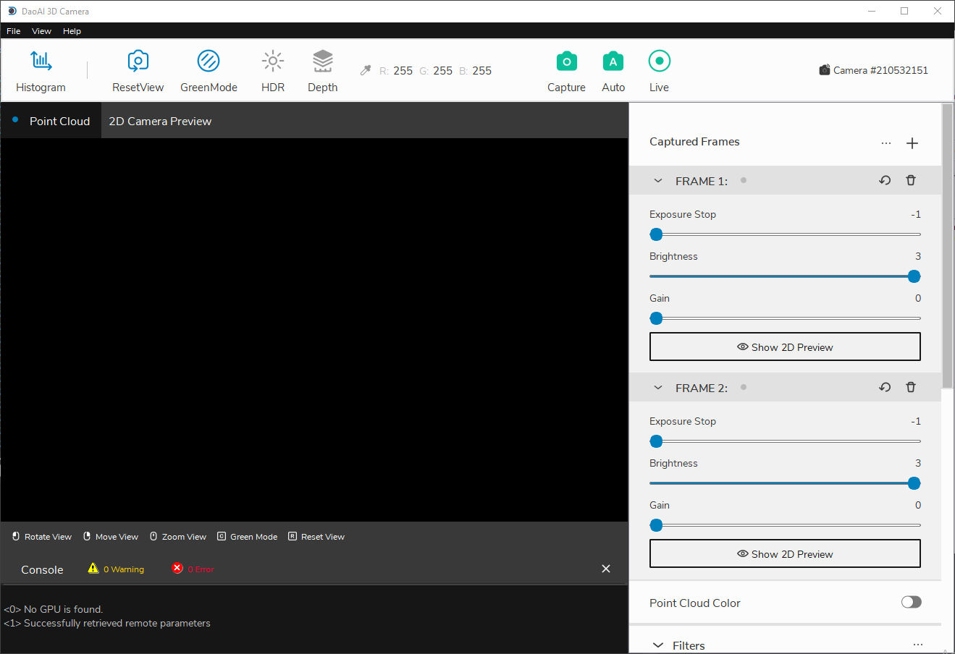Enable GreenMode from the toolbar
Viewport: 955px width, 654px height.
coord(209,61)
